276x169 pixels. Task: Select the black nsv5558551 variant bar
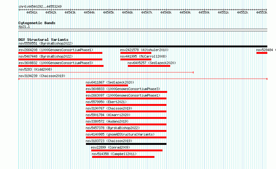point(143,46)
